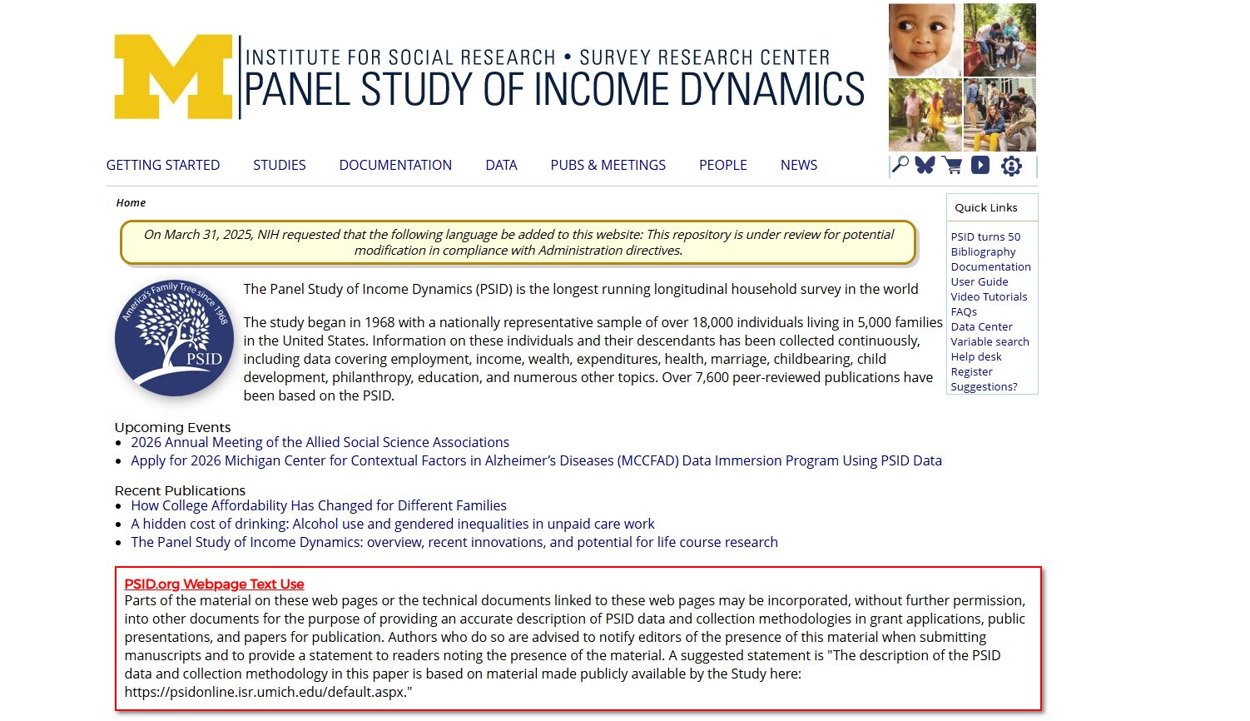Expand the DOCUMENTATION navigation menu
The image size is (1250, 721).
click(394, 165)
